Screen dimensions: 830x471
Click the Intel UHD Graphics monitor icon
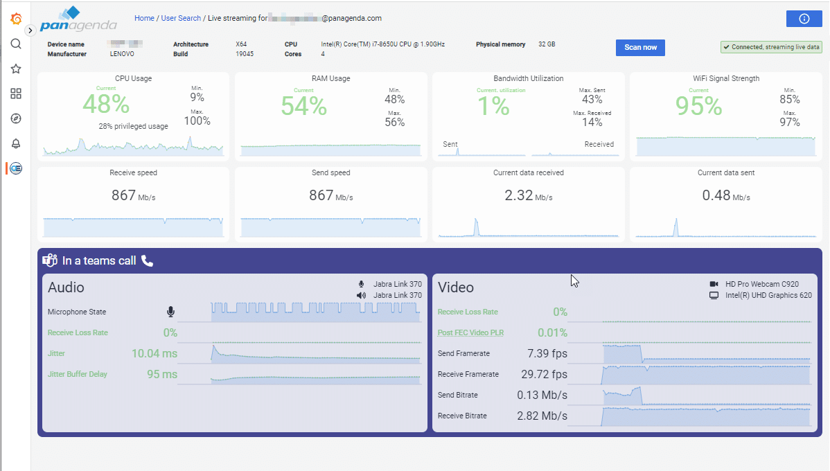point(714,295)
